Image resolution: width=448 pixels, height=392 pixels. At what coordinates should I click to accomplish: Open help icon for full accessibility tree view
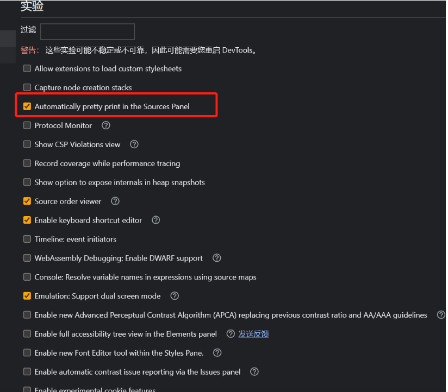click(x=231, y=334)
